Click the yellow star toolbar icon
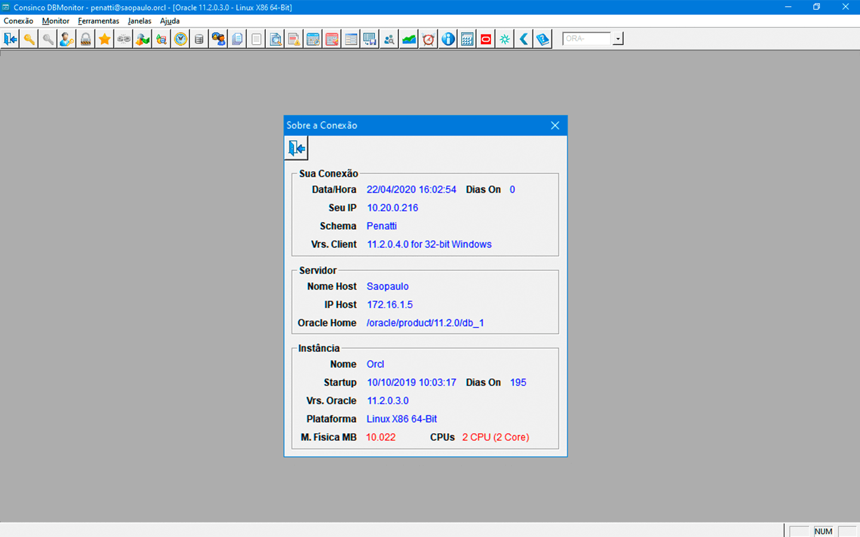Image resolution: width=860 pixels, height=537 pixels. pyautogui.click(x=105, y=39)
